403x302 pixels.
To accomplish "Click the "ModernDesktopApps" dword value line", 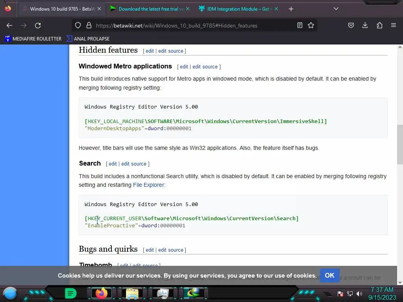I will pos(138,129).
